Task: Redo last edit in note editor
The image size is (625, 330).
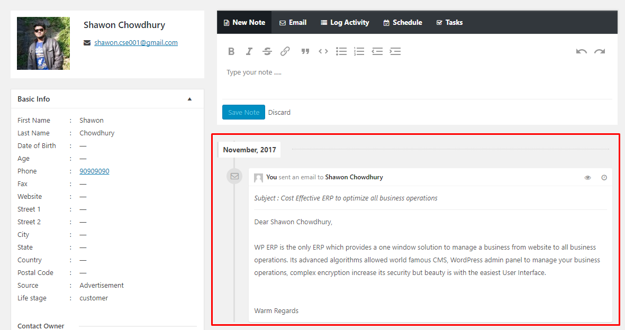Action: pyautogui.click(x=600, y=51)
